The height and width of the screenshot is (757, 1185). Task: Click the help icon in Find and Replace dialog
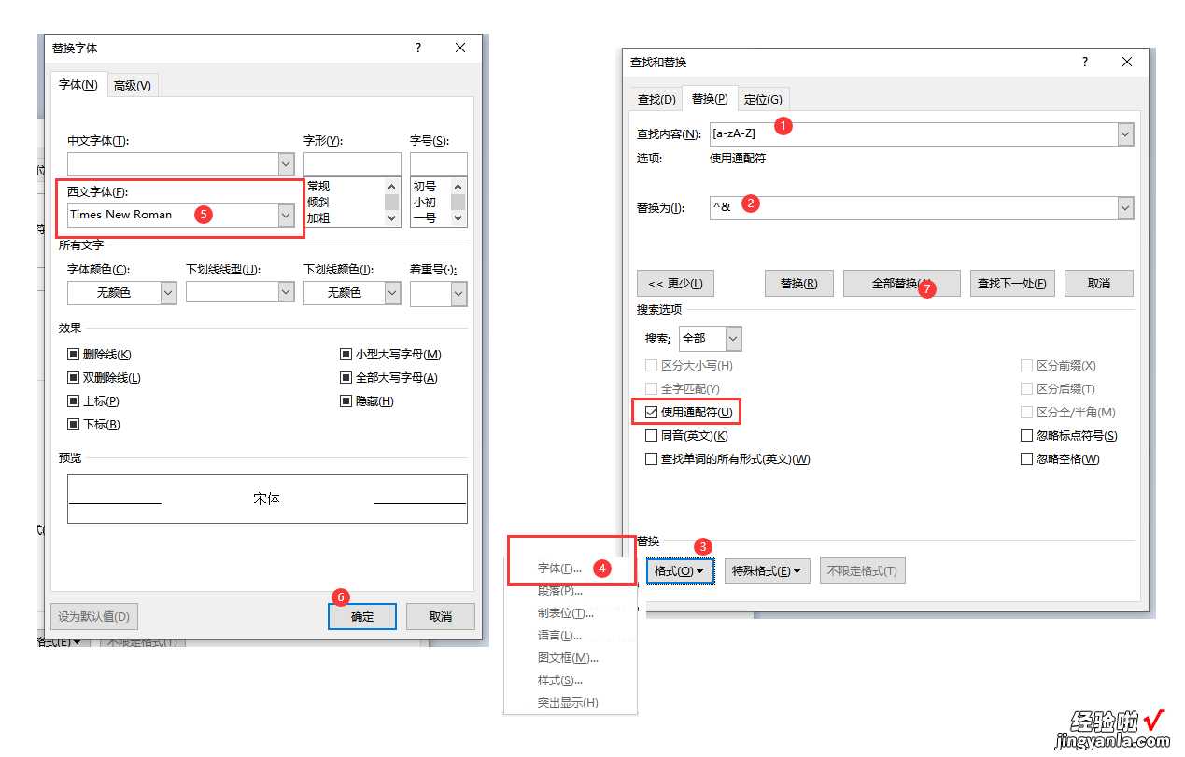(1085, 62)
